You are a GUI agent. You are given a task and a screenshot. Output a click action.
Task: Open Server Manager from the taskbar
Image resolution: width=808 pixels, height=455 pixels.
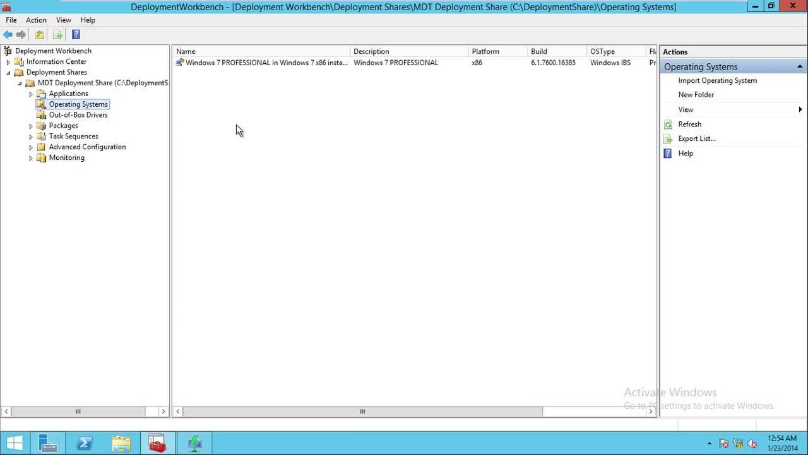point(48,444)
